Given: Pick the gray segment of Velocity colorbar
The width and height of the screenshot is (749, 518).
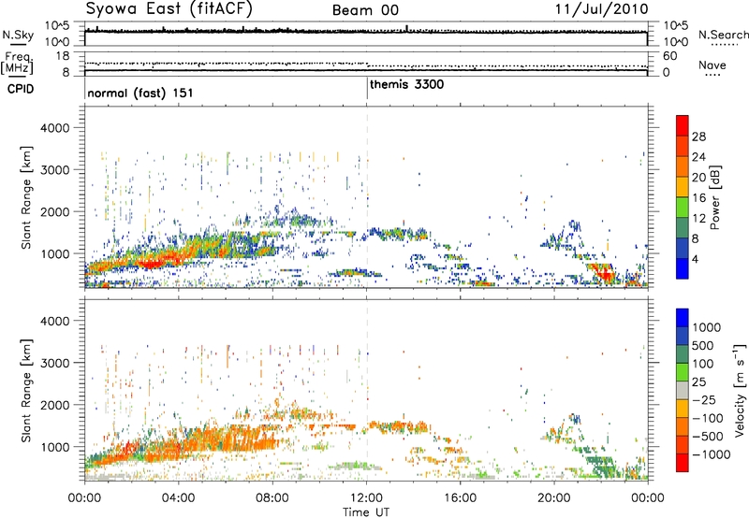Looking at the screenshot, I should point(683,391).
